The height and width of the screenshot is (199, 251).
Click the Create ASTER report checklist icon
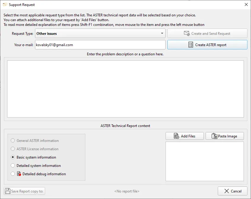(191, 45)
